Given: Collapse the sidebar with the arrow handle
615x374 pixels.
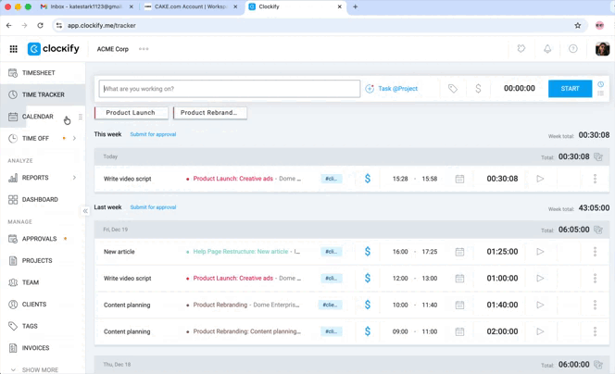Looking at the screenshot, I should click(x=85, y=211).
